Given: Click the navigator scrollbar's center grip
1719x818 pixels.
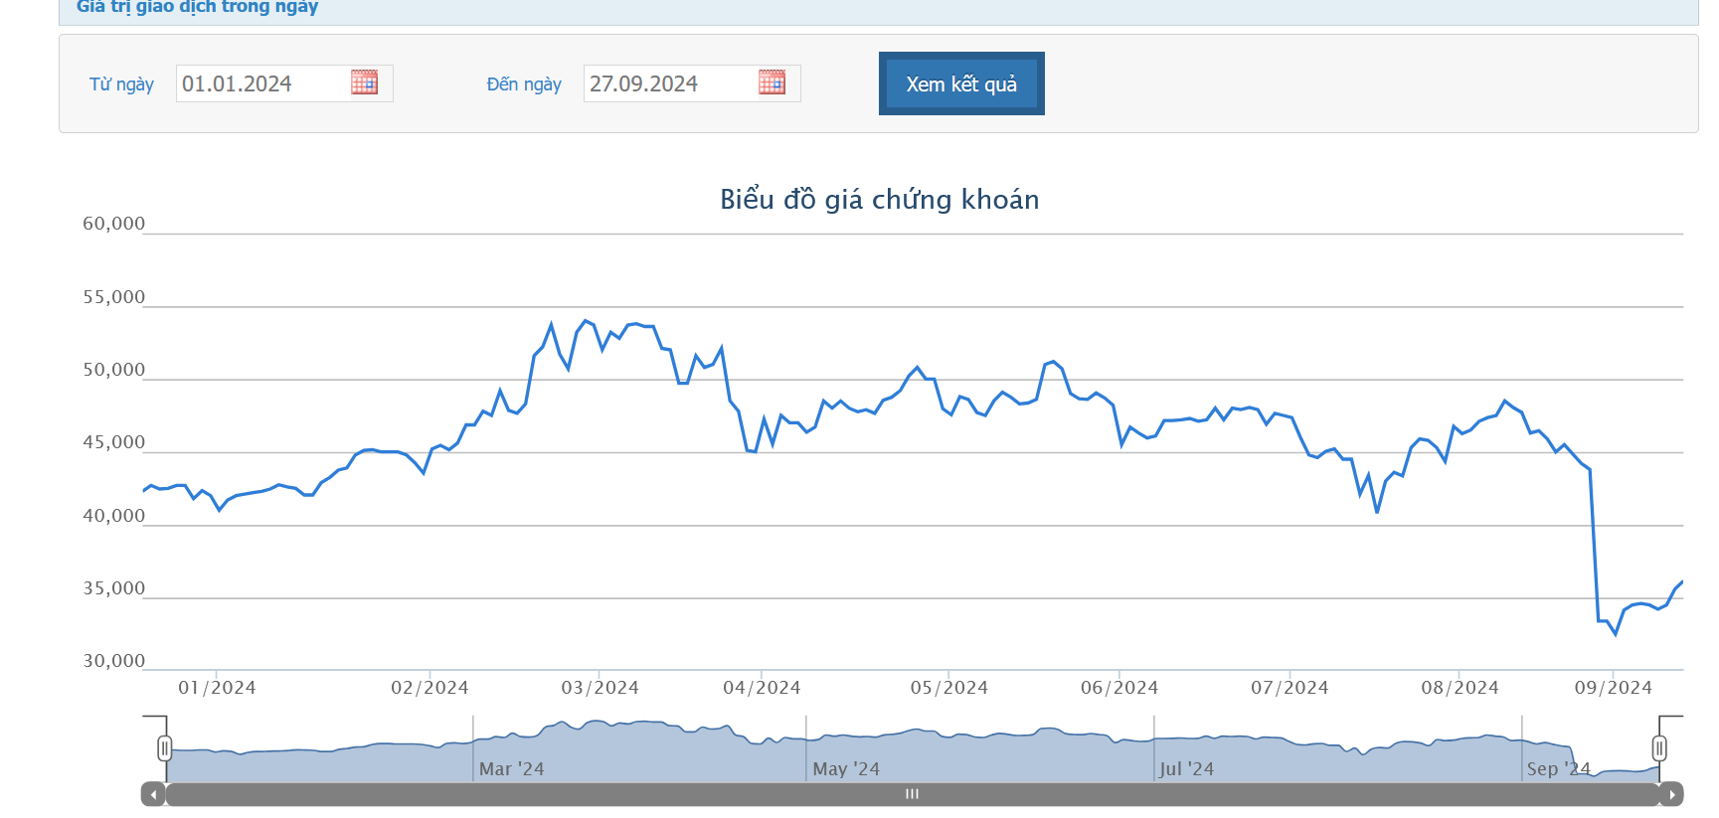Looking at the screenshot, I should 912,794.
